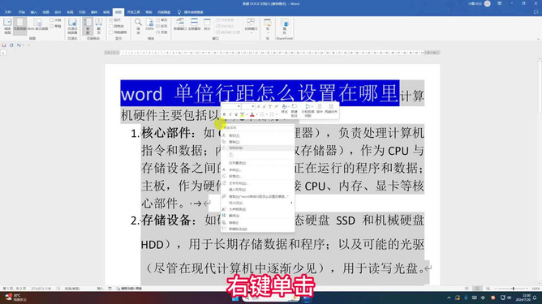The image size is (542, 304).
Task: Select Side to Side page movement
Action: click(98, 26)
